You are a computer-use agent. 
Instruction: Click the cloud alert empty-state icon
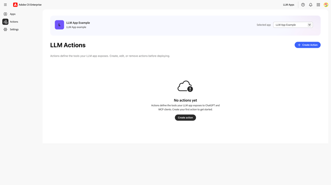click(185, 86)
